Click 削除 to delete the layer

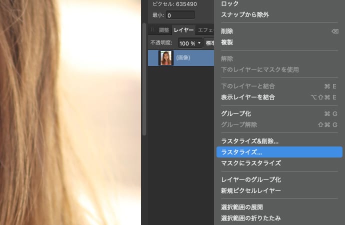[227, 31]
